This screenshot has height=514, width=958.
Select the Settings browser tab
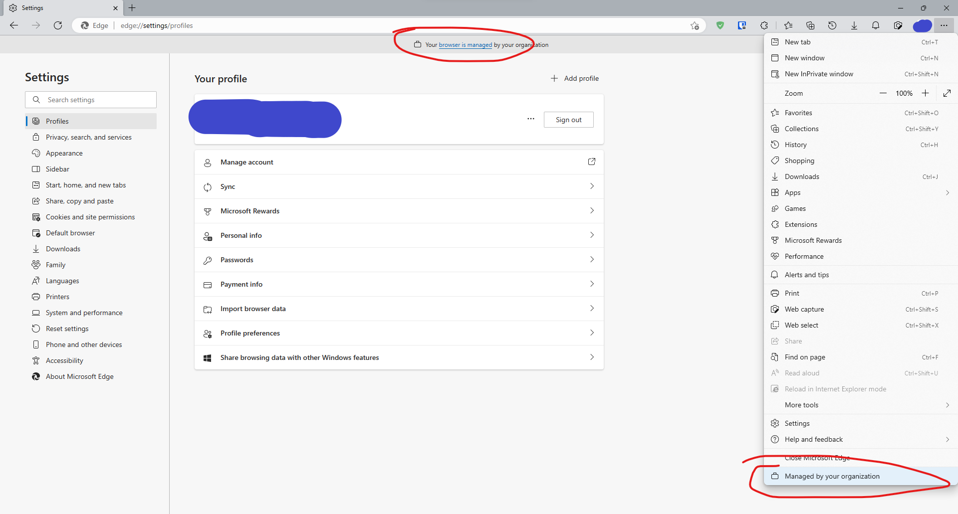63,8
